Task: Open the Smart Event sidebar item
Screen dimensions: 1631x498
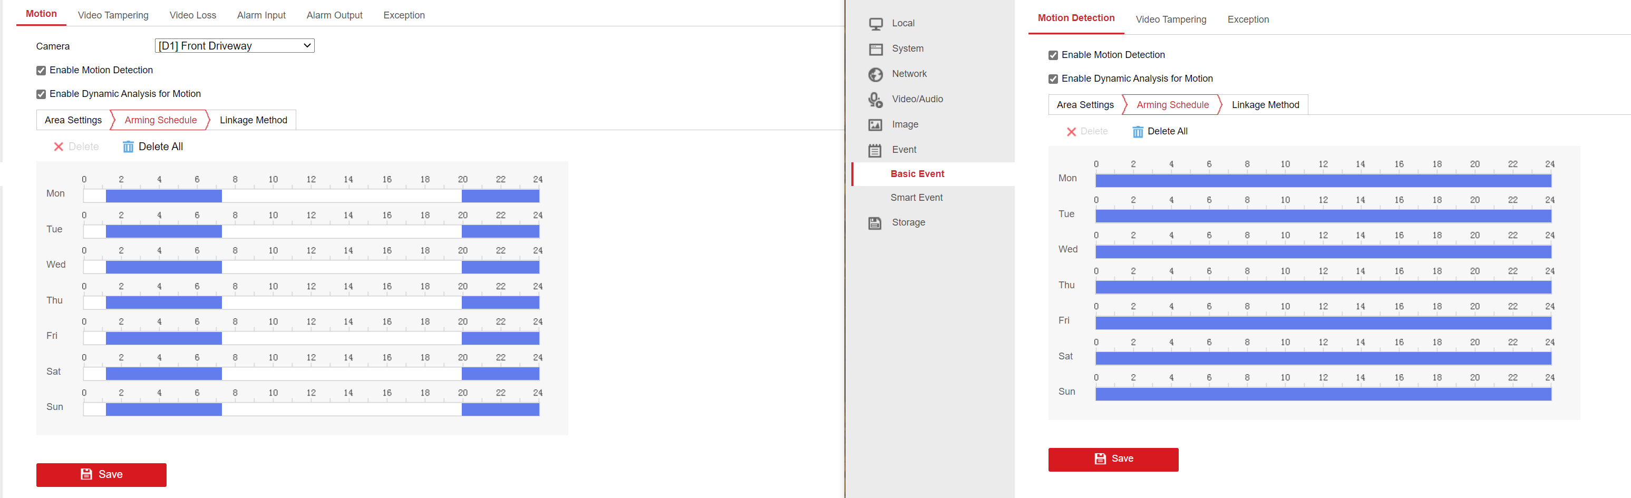Action: pos(916,198)
